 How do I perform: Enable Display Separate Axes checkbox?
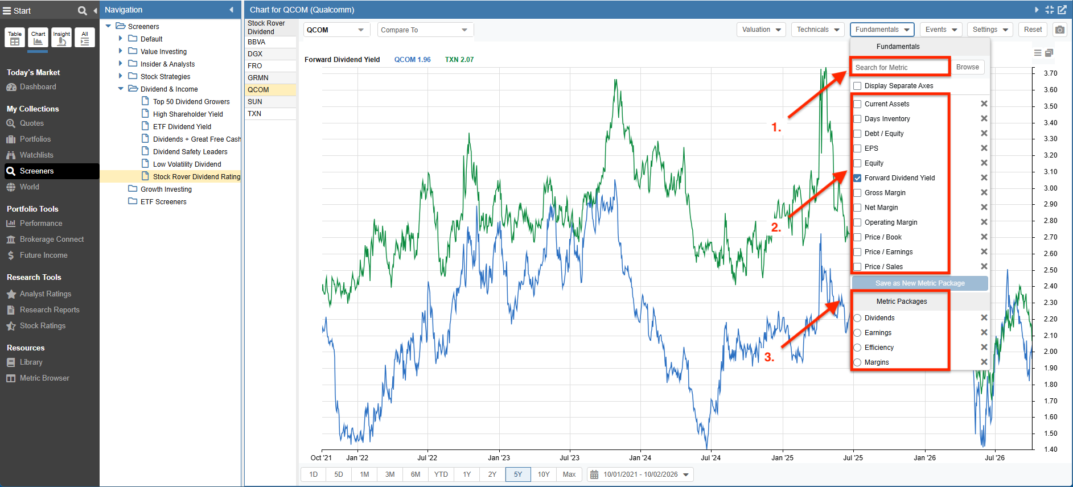(x=857, y=86)
